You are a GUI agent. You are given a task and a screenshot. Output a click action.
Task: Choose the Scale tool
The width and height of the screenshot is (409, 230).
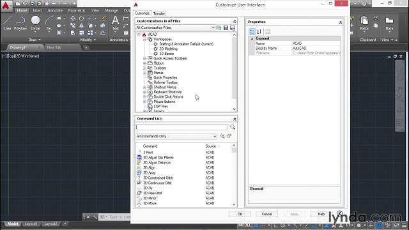pyautogui.click(x=81, y=33)
